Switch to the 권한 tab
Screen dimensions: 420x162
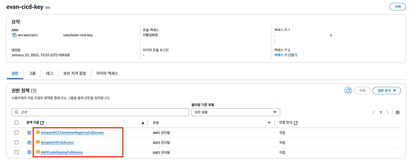[15, 73]
